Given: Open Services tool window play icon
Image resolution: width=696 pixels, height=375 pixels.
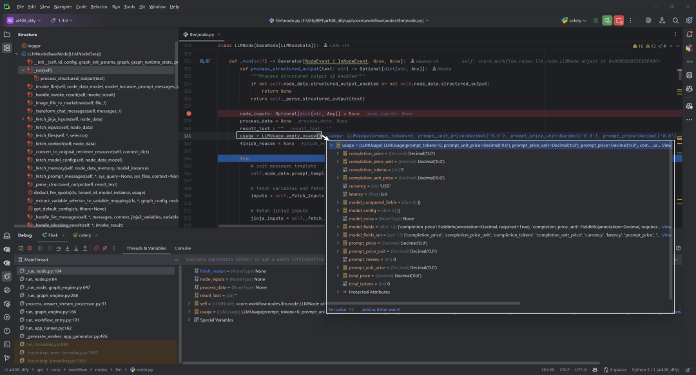Looking at the screenshot, I should pyautogui.click(x=6, y=317).
